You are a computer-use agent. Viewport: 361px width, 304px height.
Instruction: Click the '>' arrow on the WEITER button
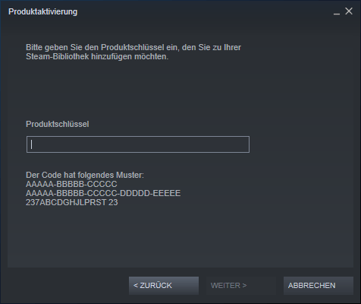click(244, 286)
